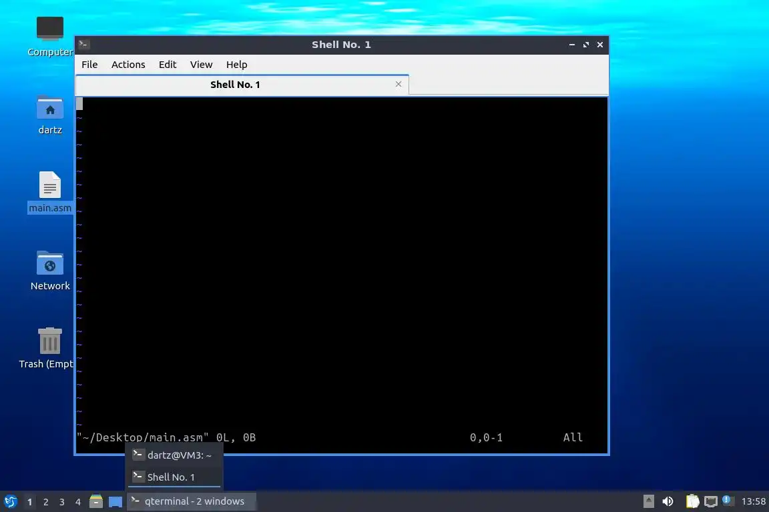This screenshot has height=512, width=769.
Task: Switch to workspace 2
Action: pos(45,502)
